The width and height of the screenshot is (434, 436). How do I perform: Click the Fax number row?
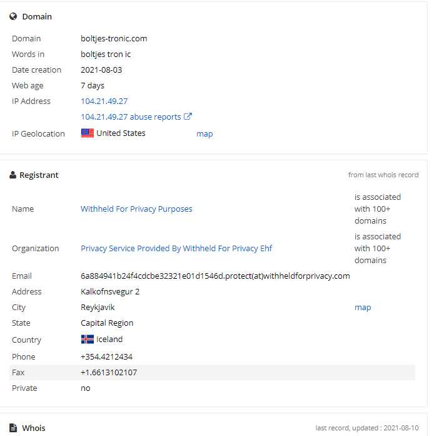pos(213,372)
